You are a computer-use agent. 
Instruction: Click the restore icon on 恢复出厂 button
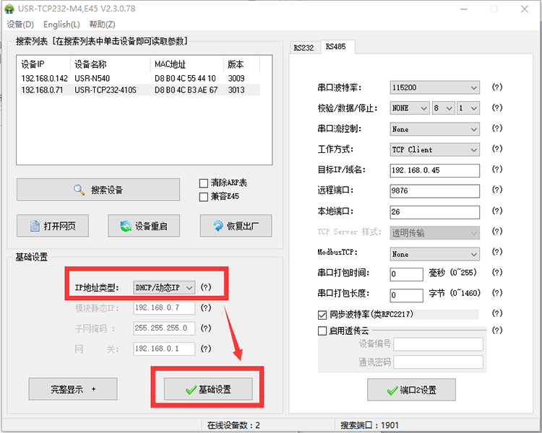point(218,226)
